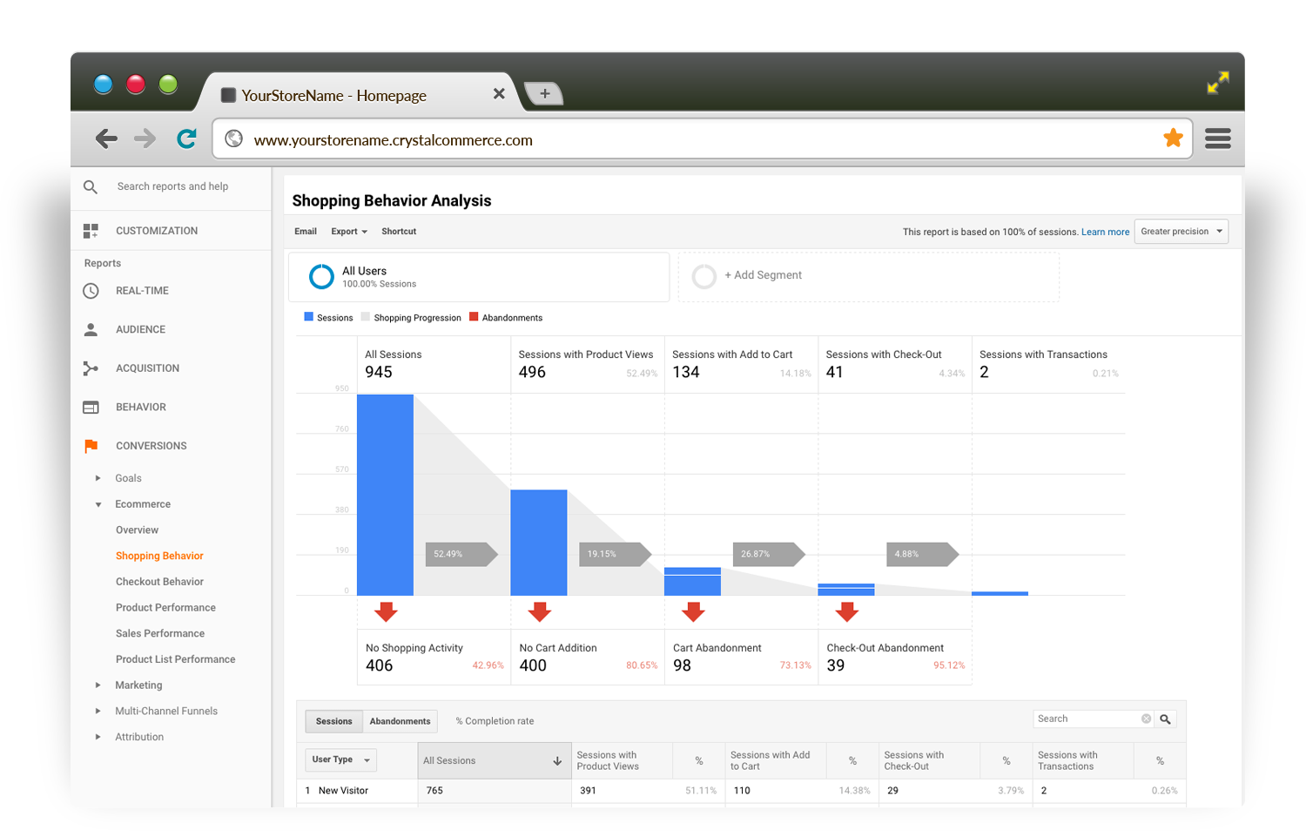Click the Shortcut button

pos(399,232)
